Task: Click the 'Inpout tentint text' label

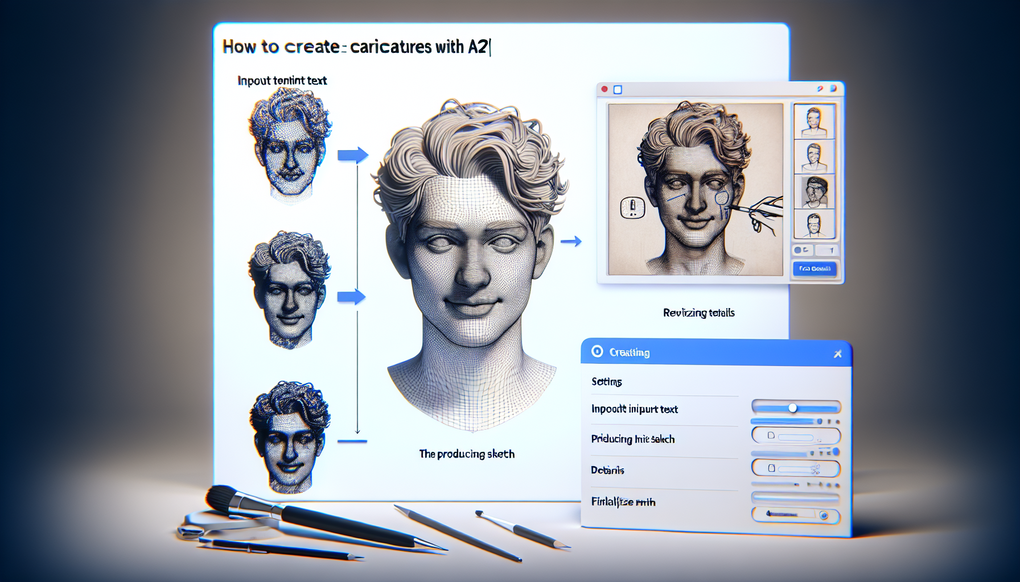Action: pyautogui.click(x=282, y=81)
